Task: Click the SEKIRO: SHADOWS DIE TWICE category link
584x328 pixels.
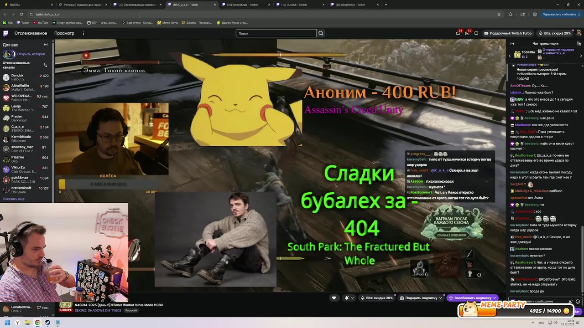Action: tap(98, 310)
